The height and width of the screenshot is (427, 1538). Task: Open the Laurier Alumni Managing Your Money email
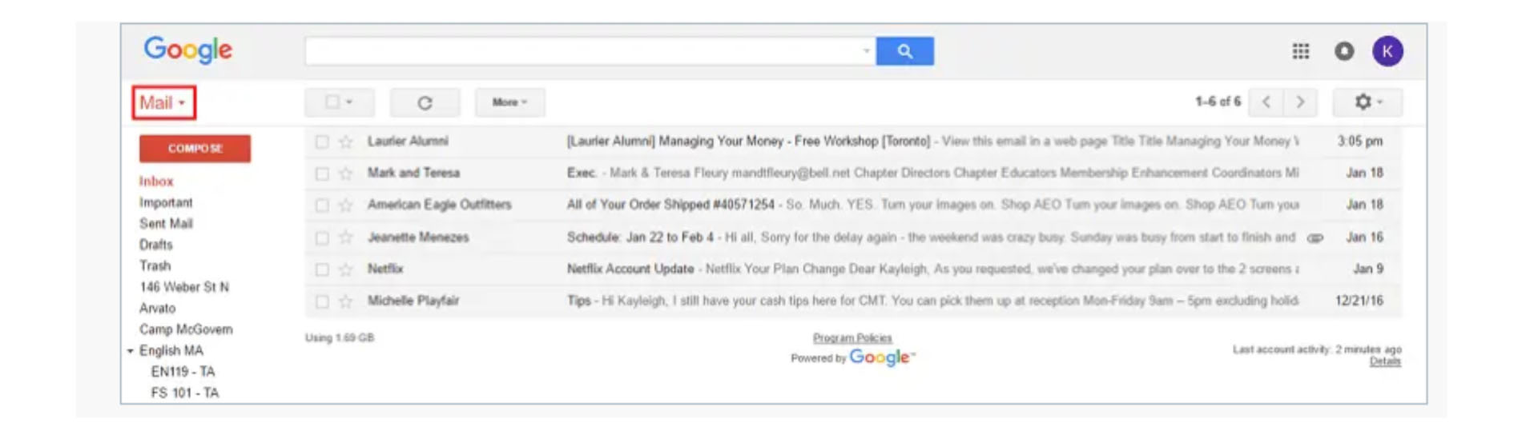(853, 142)
